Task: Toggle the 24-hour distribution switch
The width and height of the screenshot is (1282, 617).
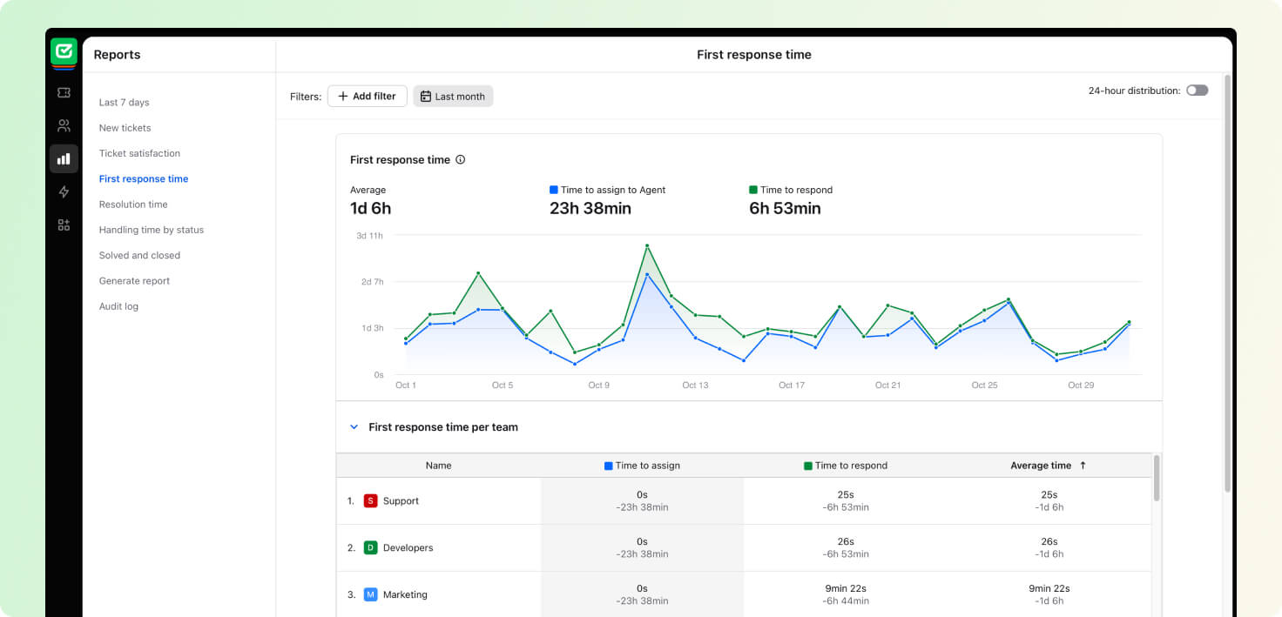Action: click(1197, 91)
